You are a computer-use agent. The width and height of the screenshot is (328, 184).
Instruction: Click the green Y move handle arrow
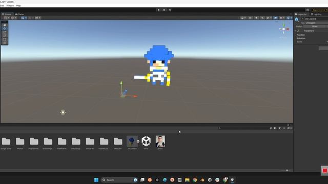pos(121,83)
